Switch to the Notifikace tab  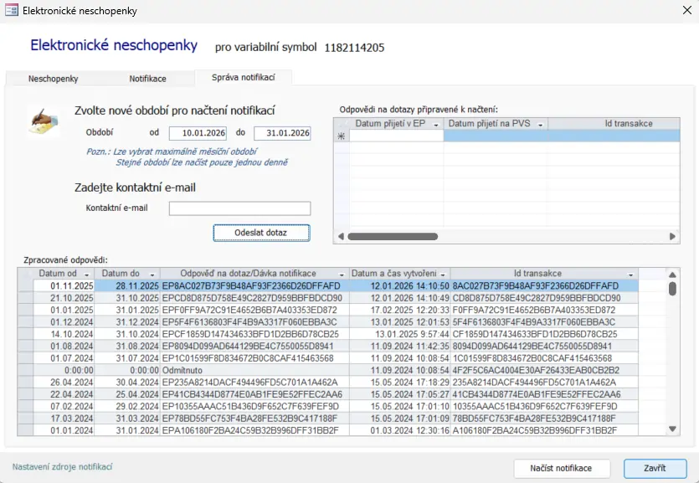click(x=147, y=79)
